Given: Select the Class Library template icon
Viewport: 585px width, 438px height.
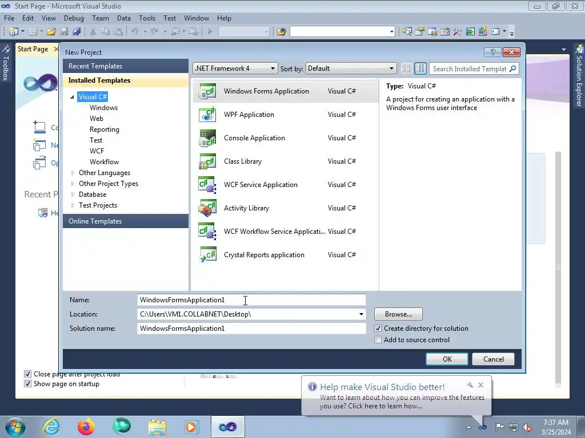Looking at the screenshot, I should click(207, 161).
